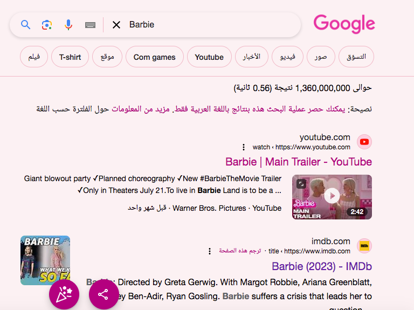Click the youtube.com site name text
The image size is (414, 310).
pyautogui.click(x=325, y=137)
